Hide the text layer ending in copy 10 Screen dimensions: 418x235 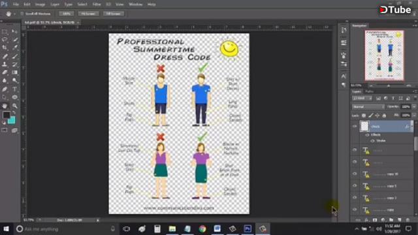355,174
